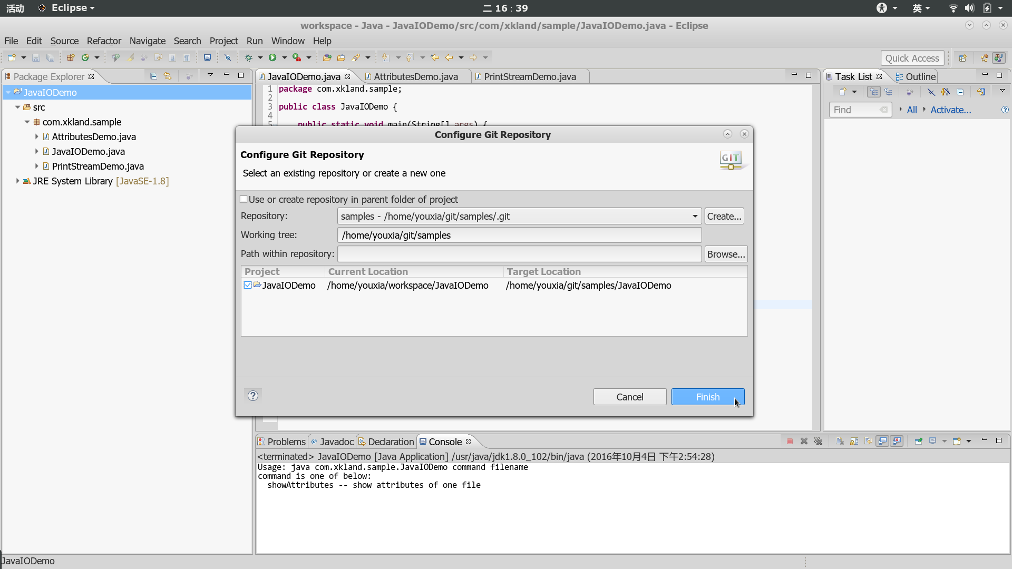The image size is (1012, 569).
Task: Click the Create... repository button
Action: [x=724, y=216]
